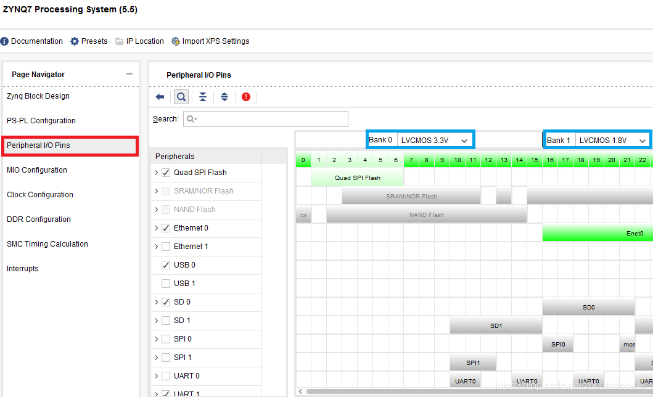Expand SD 0 tree row
This screenshot has width=653, height=397.
[157, 302]
